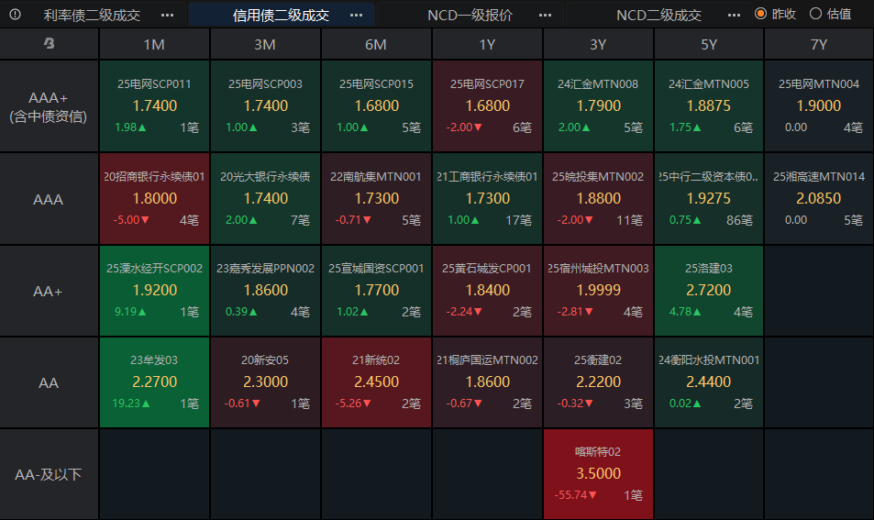Click the 1M column header
The image size is (874, 520).
[154, 44]
